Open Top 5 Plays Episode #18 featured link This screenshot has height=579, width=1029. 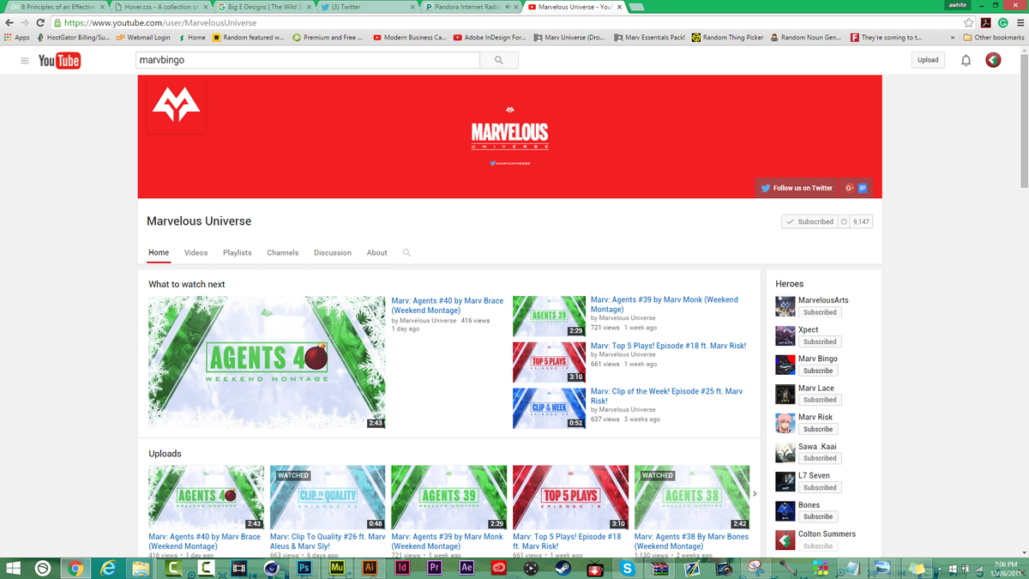pos(668,346)
